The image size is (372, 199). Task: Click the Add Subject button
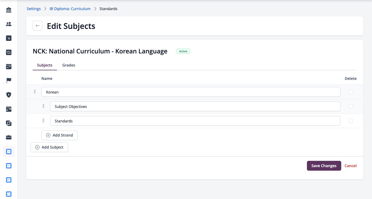[x=49, y=147]
